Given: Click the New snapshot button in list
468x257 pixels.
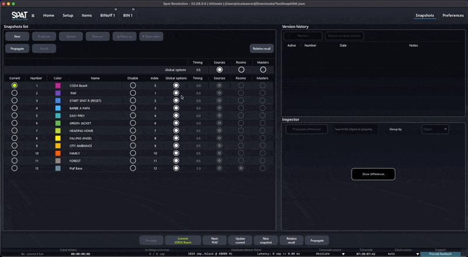Looking at the screenshot, I should [x=17, y=36].
